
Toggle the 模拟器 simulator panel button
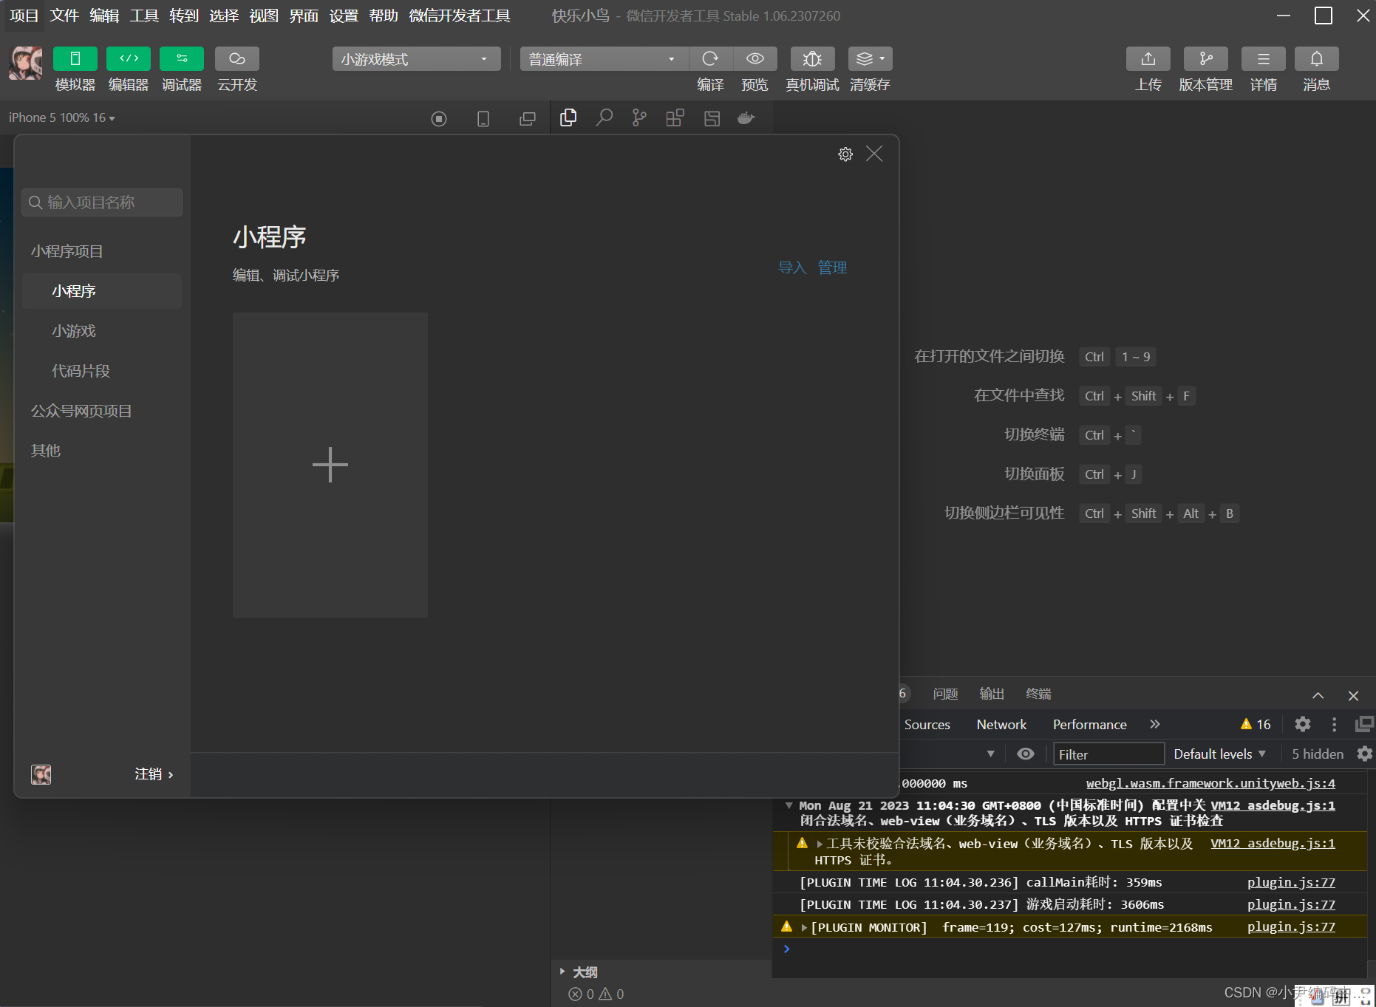[x=75, y=59]
